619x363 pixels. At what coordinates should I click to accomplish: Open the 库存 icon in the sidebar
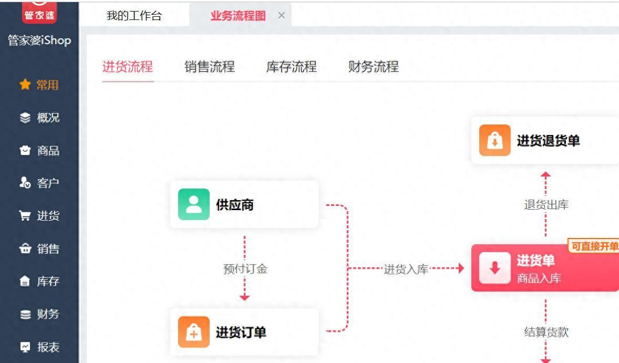[26, 282]
